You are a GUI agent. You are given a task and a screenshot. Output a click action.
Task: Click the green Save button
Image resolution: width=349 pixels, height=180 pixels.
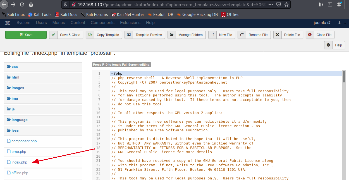pyautogui.click(x=26, y=35)
